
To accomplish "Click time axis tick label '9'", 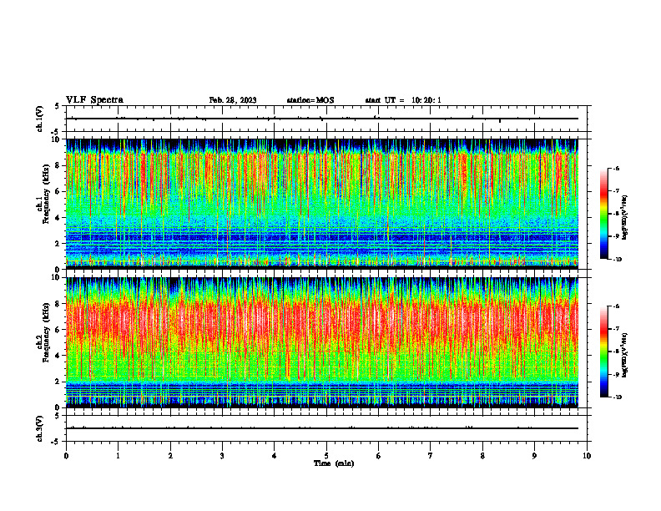I will [534, 456].
